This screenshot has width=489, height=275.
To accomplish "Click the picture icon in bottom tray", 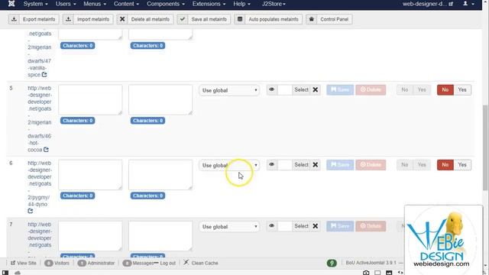I will tap(389, 273).
